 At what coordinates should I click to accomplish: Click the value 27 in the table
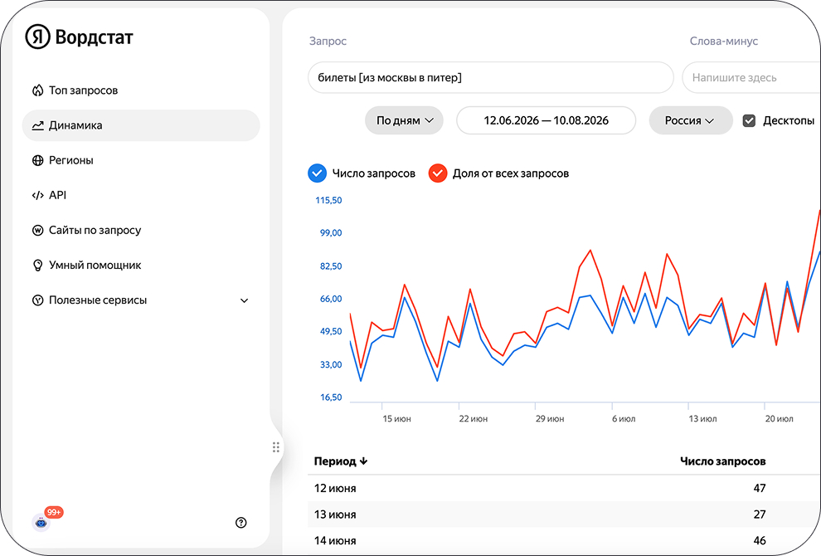pos(760,515)
